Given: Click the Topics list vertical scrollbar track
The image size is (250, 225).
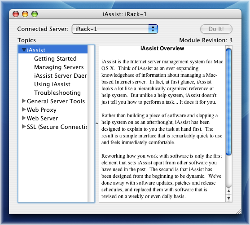Looking at the screenshot, I should click(91, 124).
